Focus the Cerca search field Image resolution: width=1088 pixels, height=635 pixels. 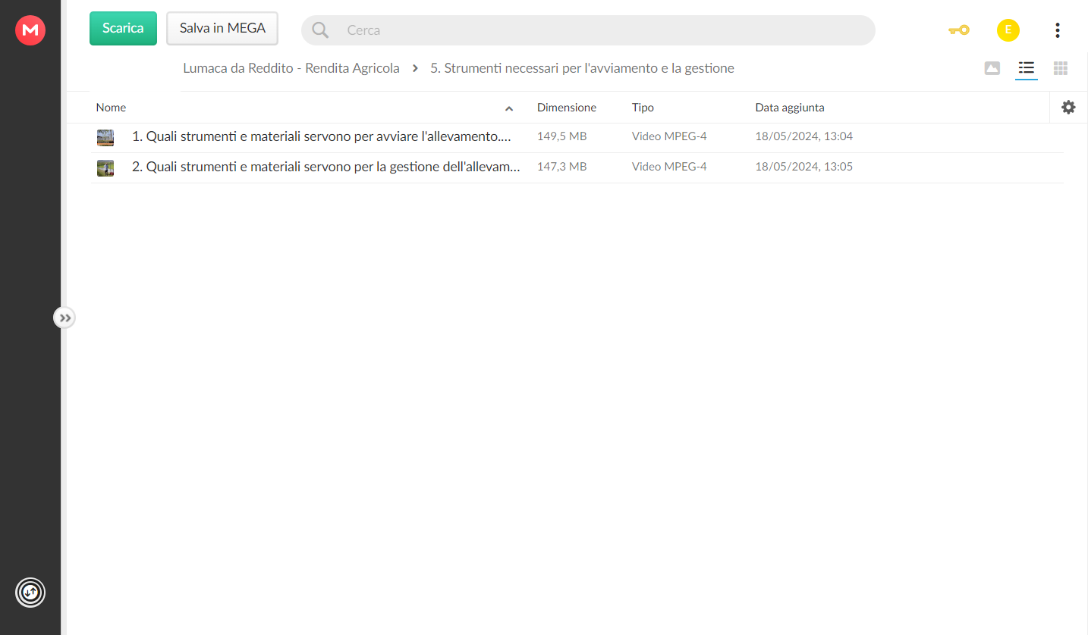point(588,30)
